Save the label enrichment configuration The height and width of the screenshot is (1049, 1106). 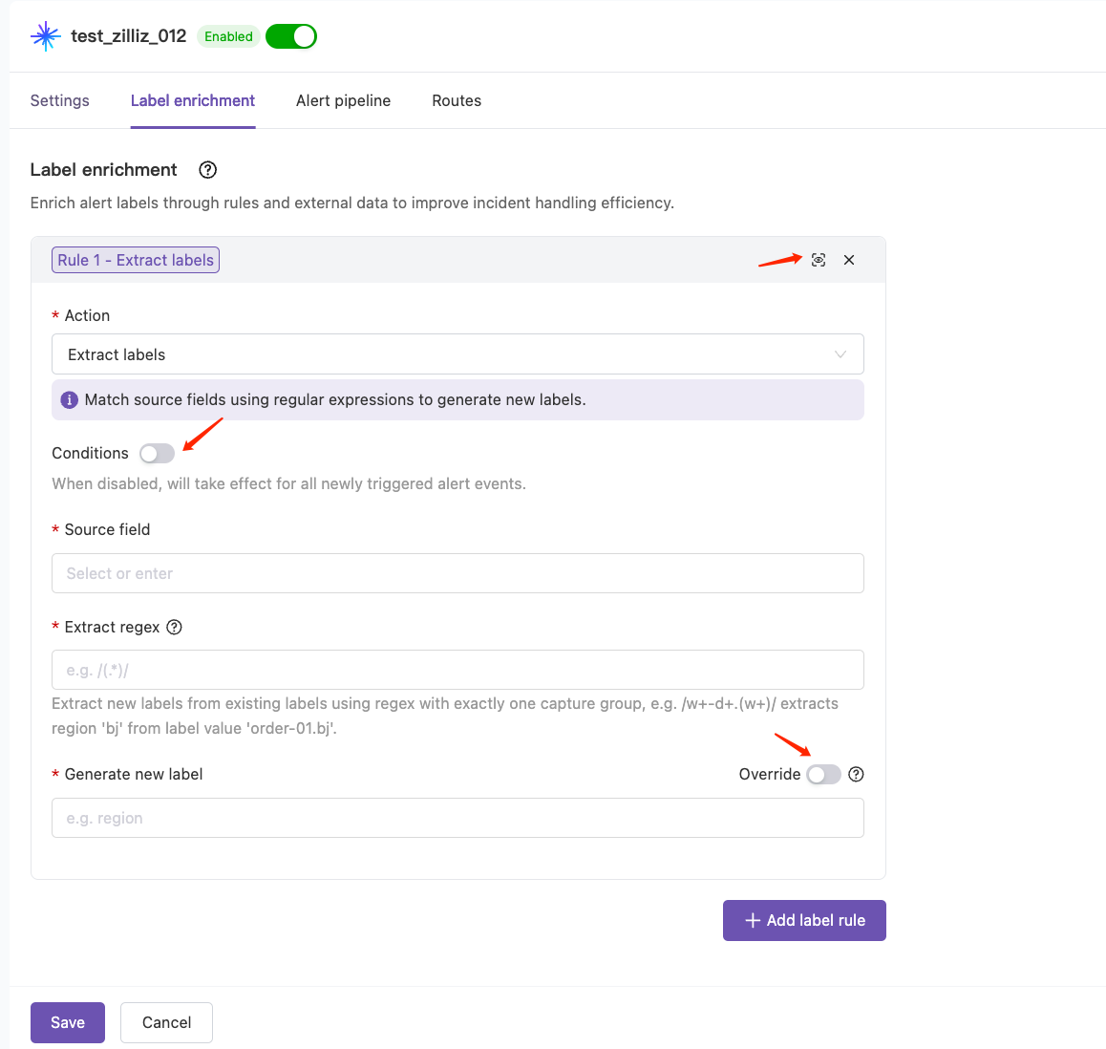tap(68, 1022)
